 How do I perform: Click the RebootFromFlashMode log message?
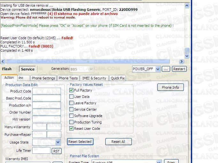87,26
